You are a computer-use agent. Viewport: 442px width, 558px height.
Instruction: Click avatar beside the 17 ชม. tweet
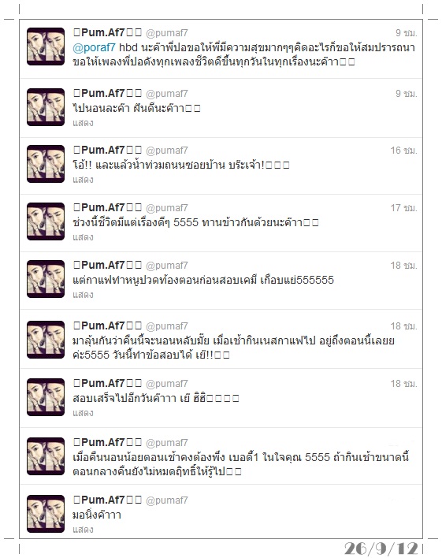pos(46,221)
